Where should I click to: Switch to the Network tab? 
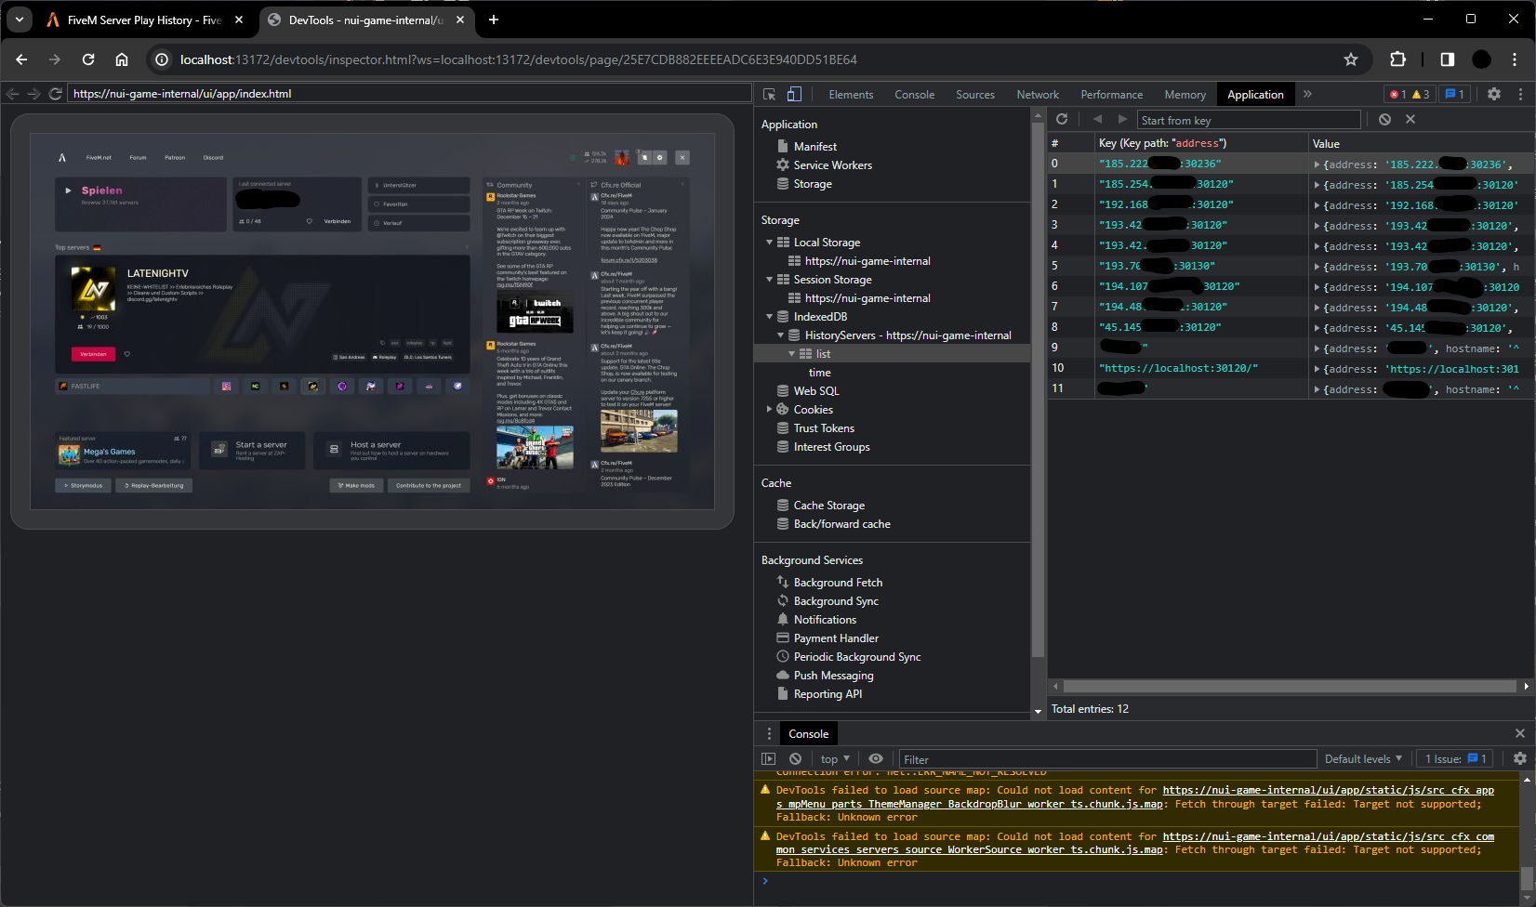[x=1037, y=95]
